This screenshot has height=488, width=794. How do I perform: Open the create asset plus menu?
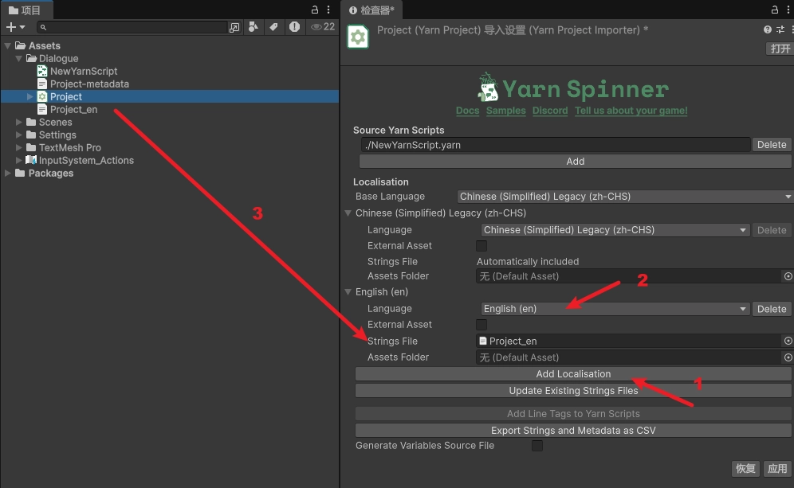[x=14, y=27]
